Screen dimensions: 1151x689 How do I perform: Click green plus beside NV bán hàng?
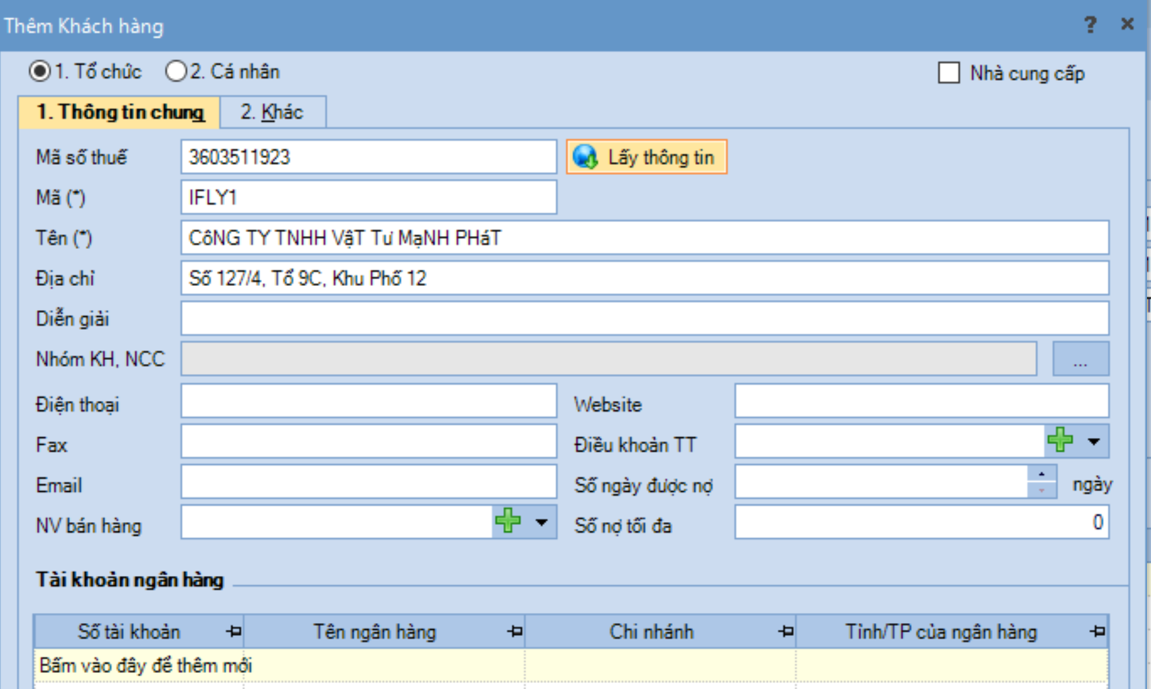pos(507,521)
